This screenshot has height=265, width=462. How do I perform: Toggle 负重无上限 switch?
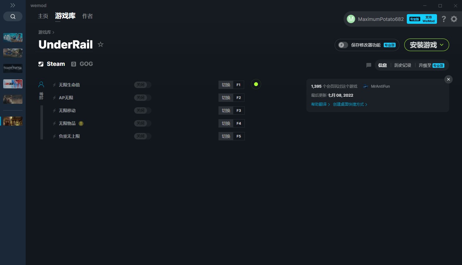tap(143, 136)
